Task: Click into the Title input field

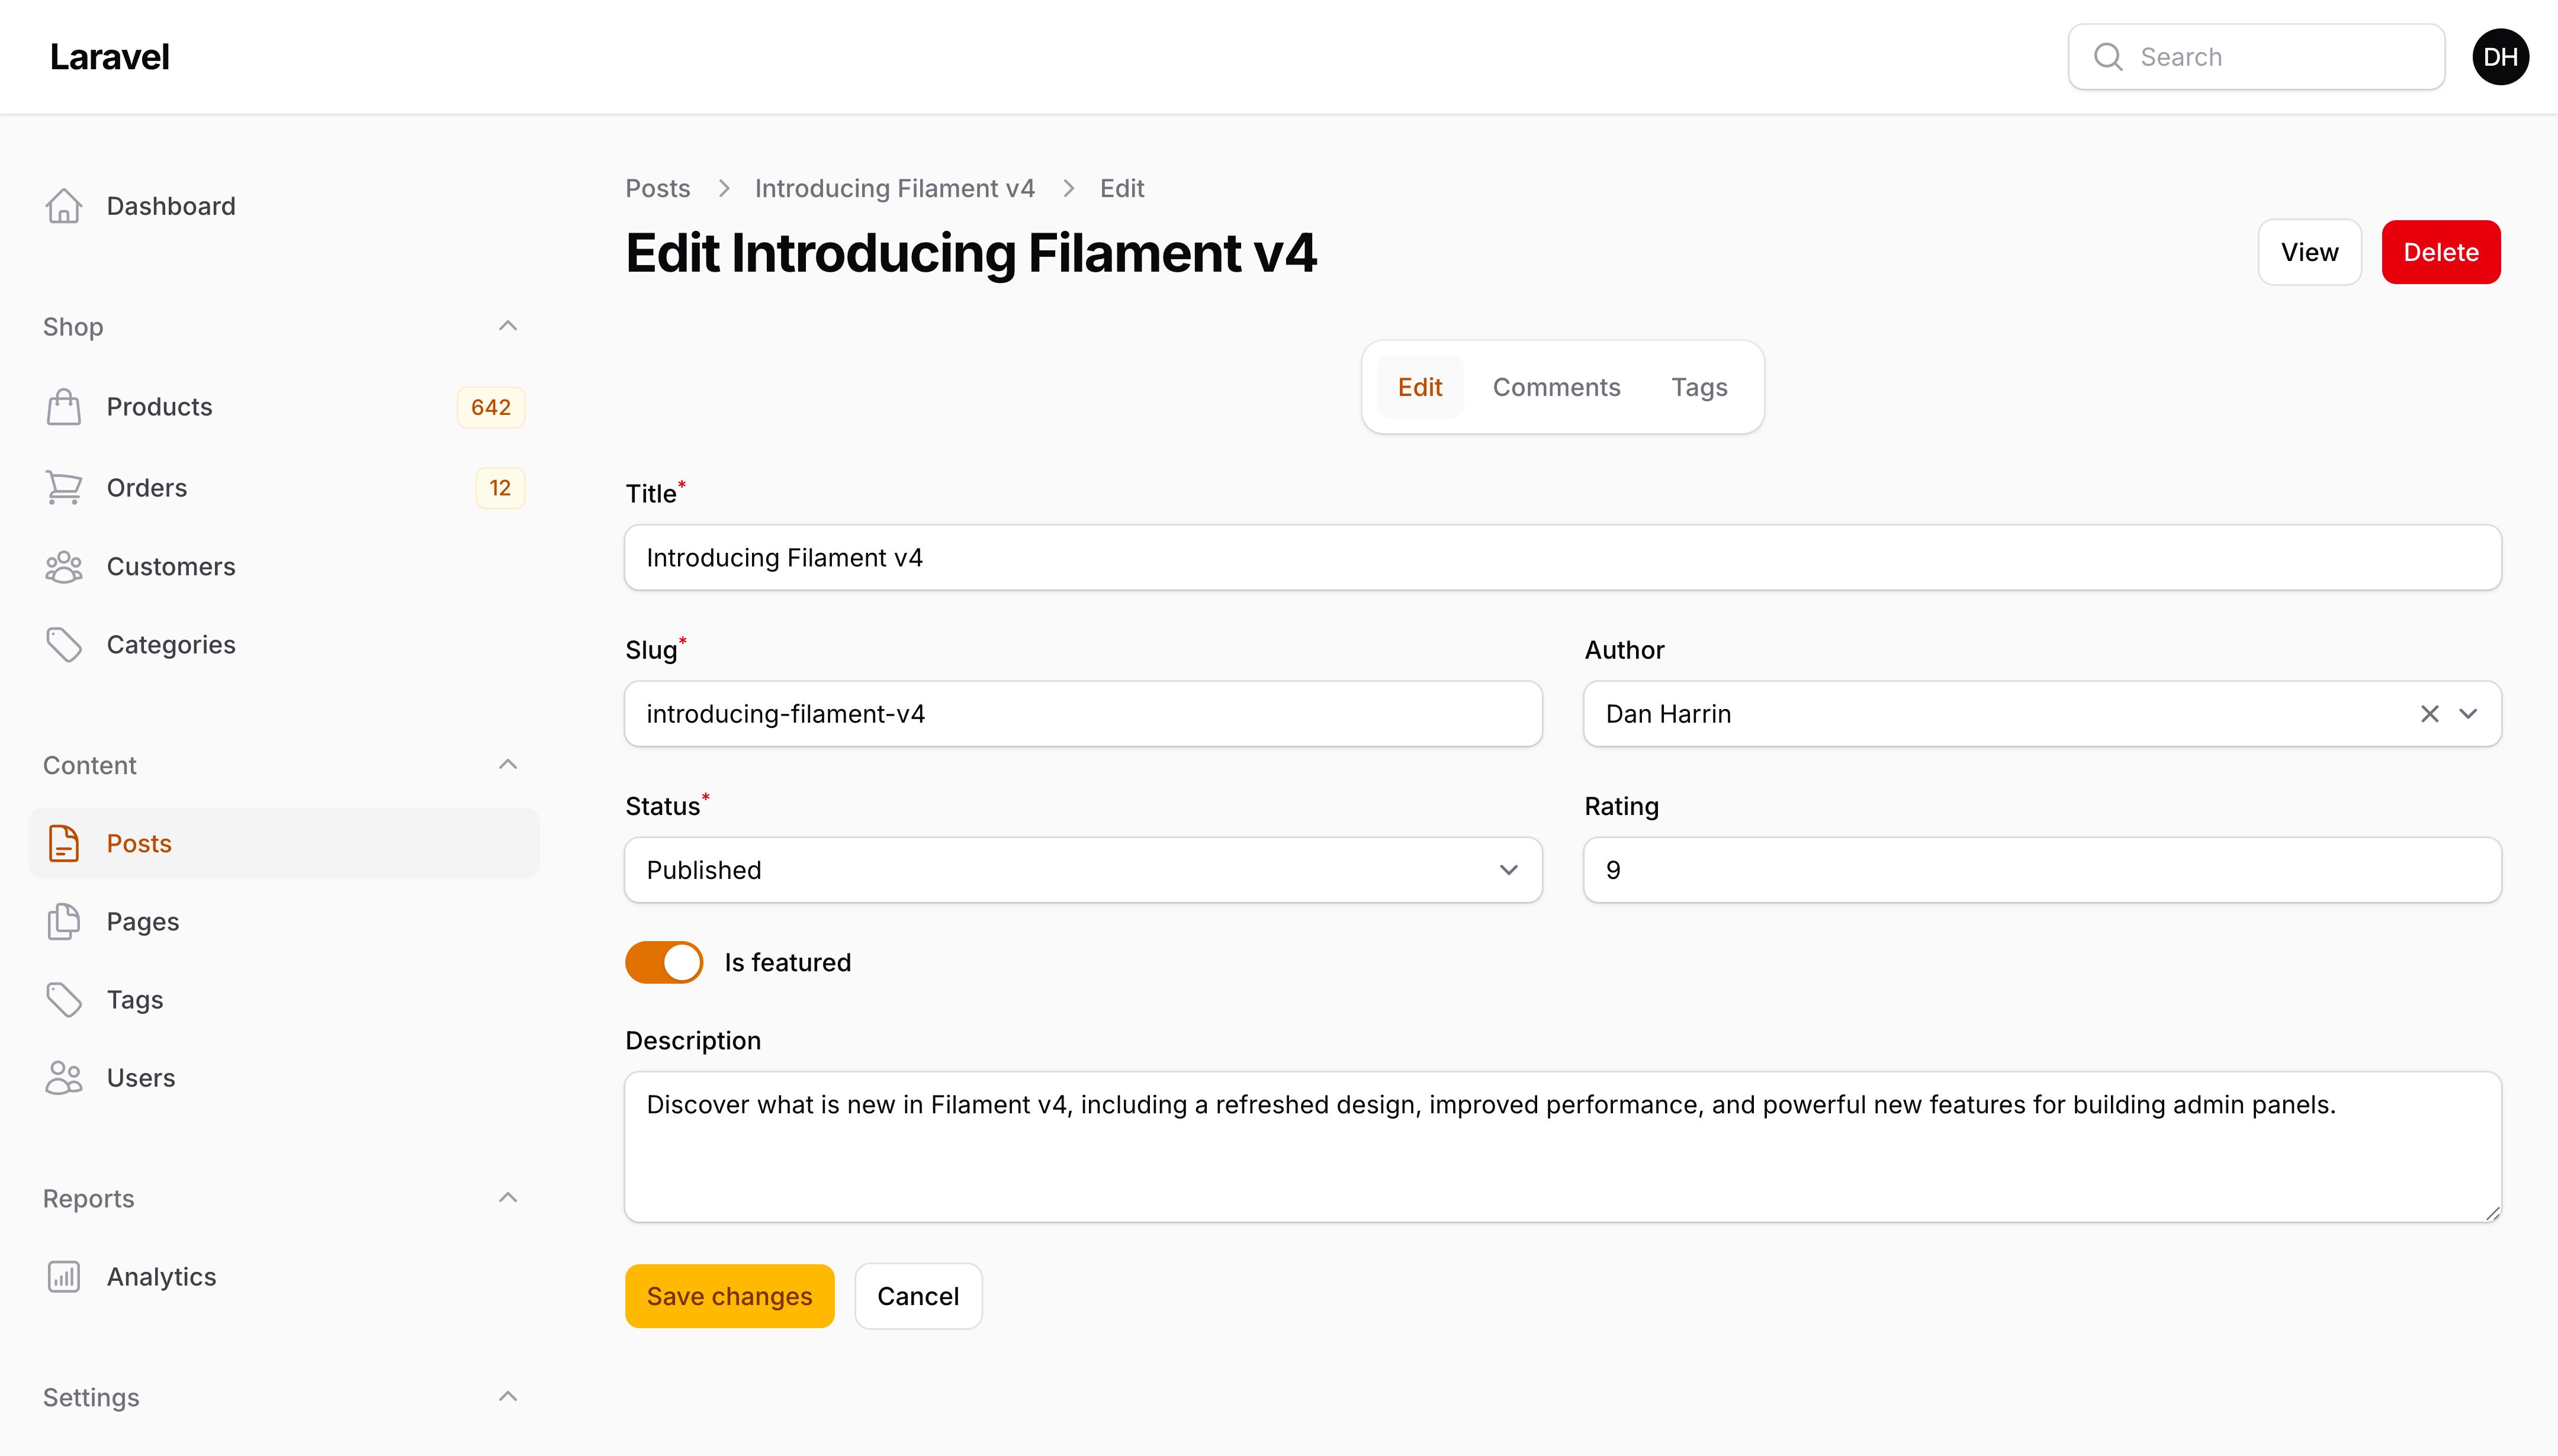Action: point(1563,558)
